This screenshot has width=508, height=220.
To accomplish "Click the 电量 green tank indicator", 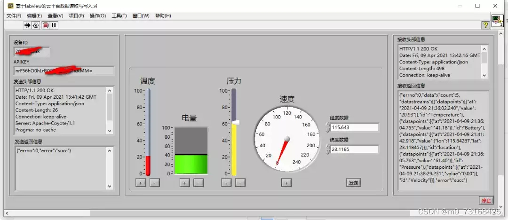I will [191, 151].
